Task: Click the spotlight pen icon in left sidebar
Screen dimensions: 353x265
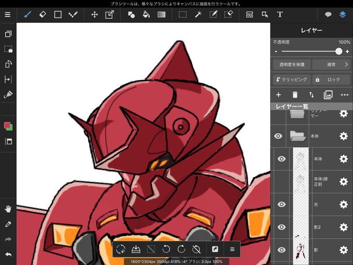Action: click(8, 95)
